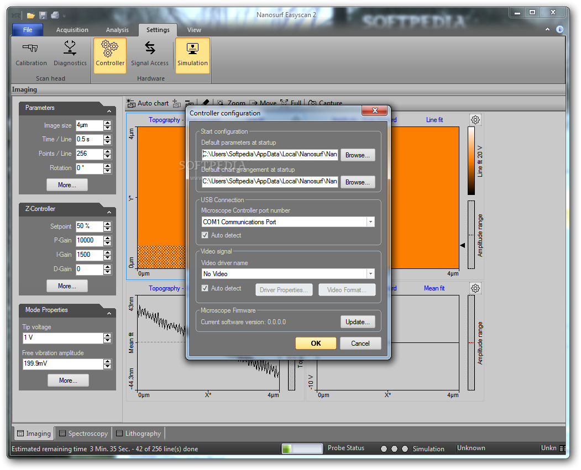Cancel the Controller configuration dialog
Viewport: 581px width, 470px height.
click(360, 344)
